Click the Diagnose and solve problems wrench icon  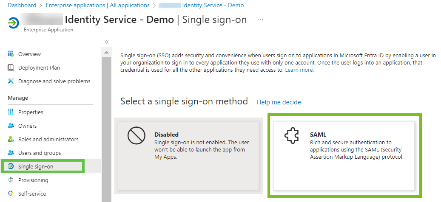click(11, 81)
